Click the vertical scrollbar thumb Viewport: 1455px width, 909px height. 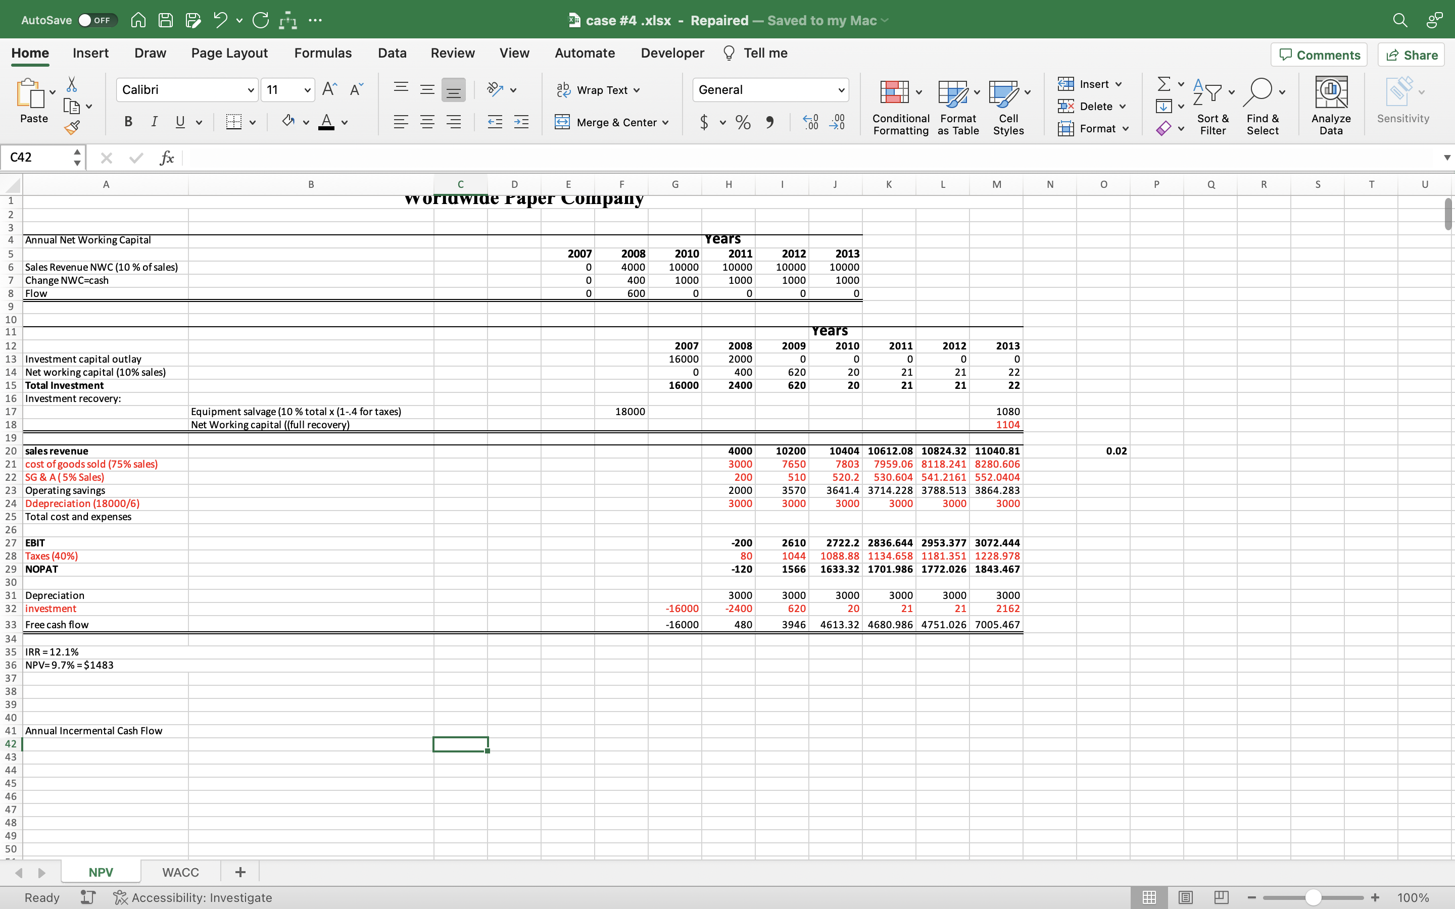pyautogui.click(x=1448, y=214)
